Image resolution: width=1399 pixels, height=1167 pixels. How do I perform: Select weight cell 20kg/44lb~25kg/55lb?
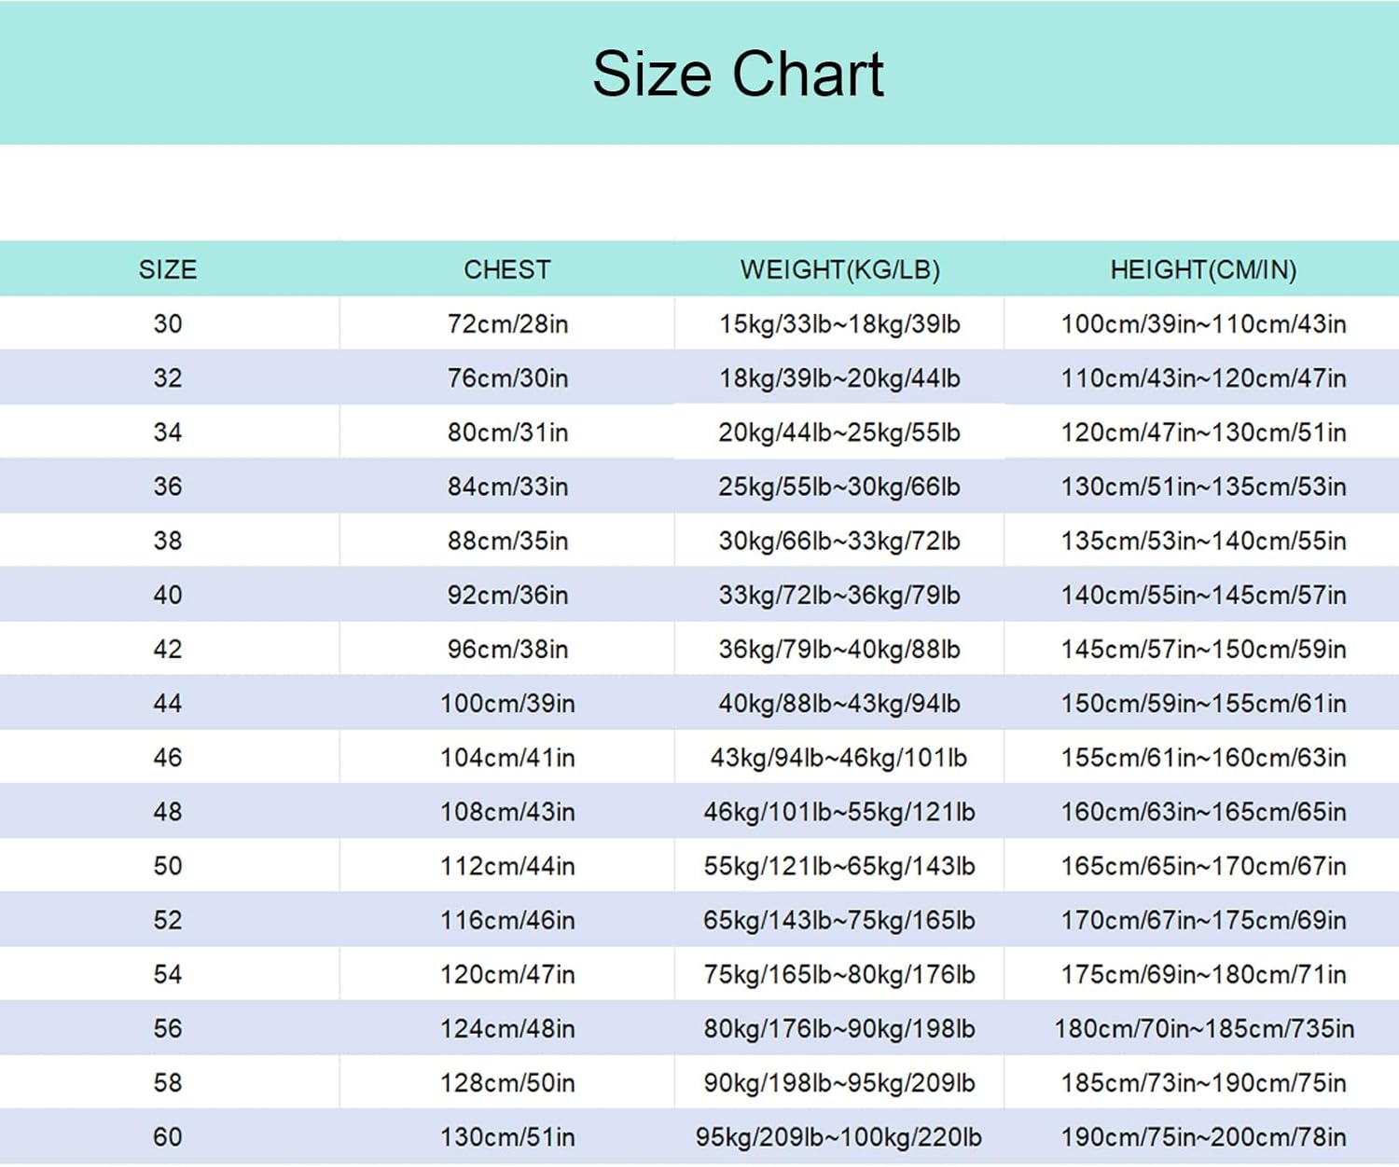tap(839, 432)
